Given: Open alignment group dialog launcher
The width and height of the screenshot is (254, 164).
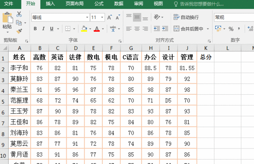Looking at the screenshot, I should [209, 41].
